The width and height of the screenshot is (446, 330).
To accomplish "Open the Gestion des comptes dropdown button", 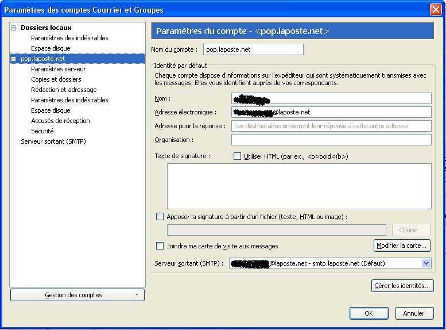I will (x=77, y=295).
